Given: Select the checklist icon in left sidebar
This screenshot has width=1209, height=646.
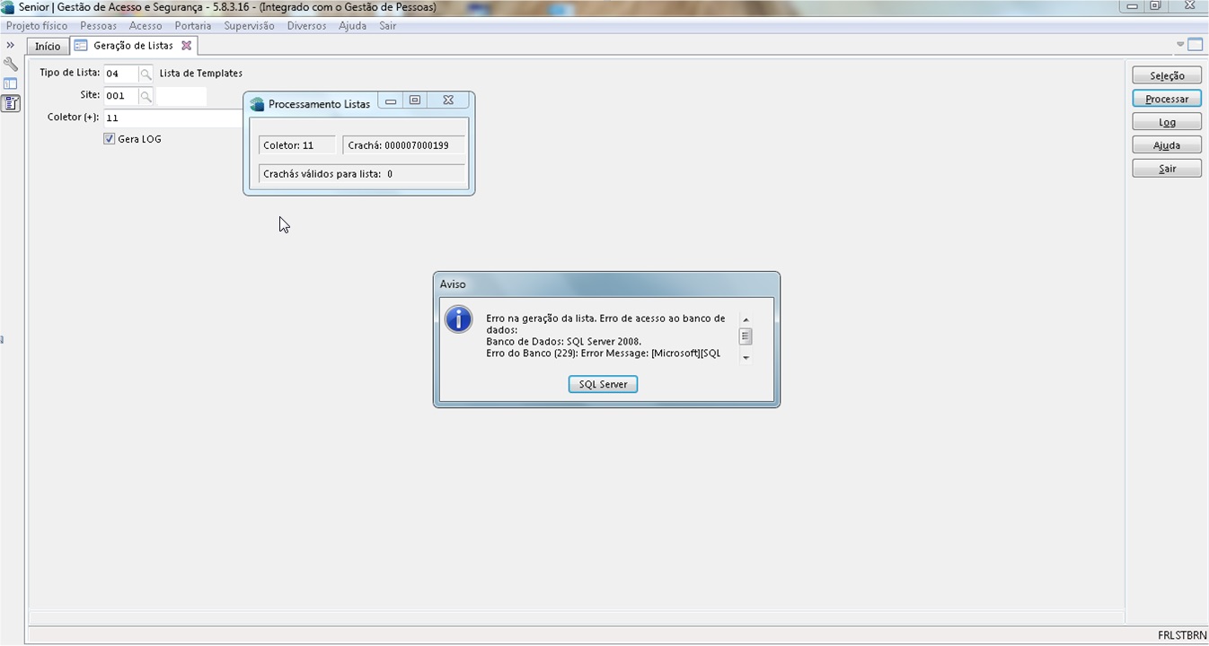Looking at the screenshot, I should [11, 104].
